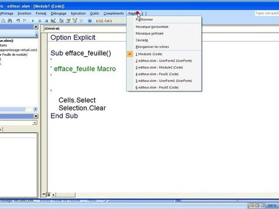Screen dimensions: 279x209
Task: Click the Undo arrow icon
Action: tap(18, 20)
